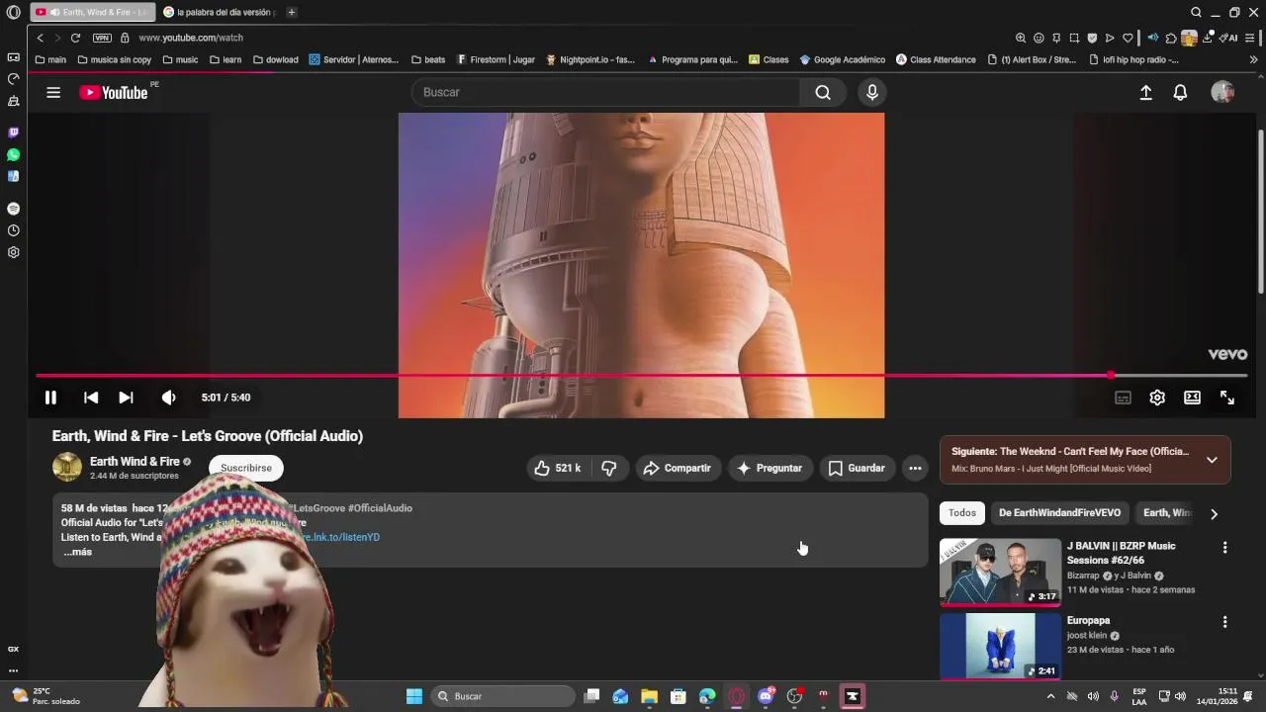
Task: Open WhatsApp in Opera sidebar
Action: coord(13,155)
